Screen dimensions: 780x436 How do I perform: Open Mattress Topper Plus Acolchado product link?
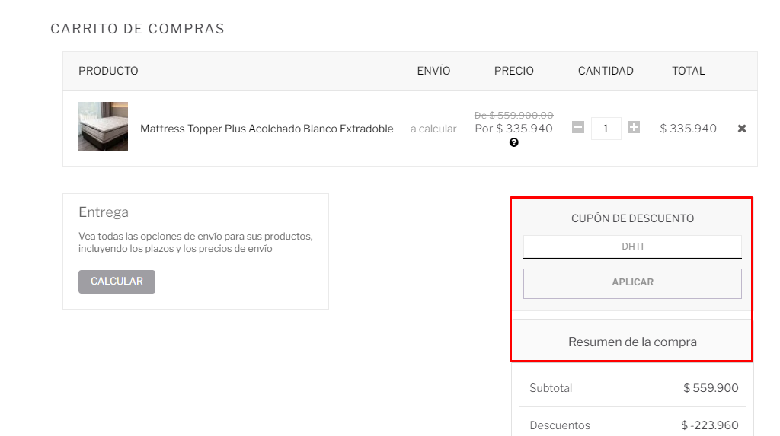(x=267, y=129)
